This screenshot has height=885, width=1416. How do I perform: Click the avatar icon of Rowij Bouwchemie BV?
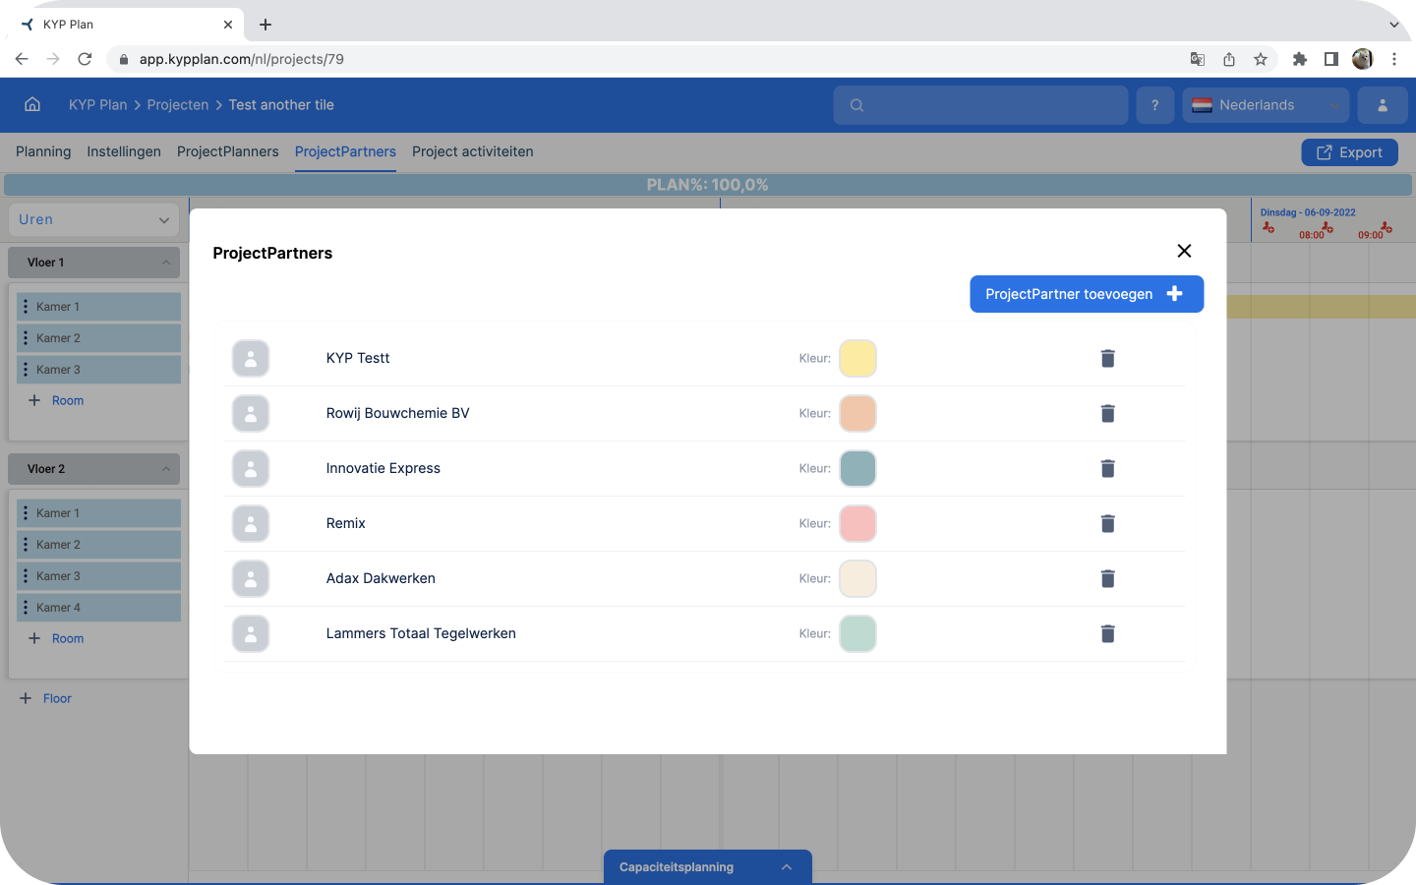tap(251, 414)
